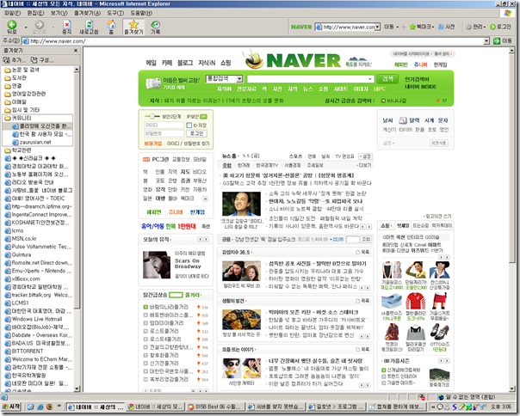Click the Forward arrow toolbar icon
Screen dimensions: 520x416
pos(39,25)
